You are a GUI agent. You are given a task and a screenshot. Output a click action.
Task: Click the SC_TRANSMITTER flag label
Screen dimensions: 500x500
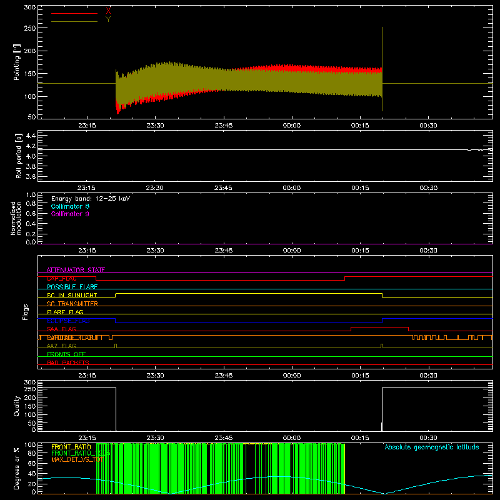click(x=72, y=304)
